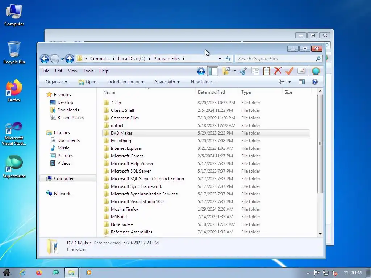Click the Open command button
The height and width of the screenshot is (278, 371).
[x=87, y=82]
